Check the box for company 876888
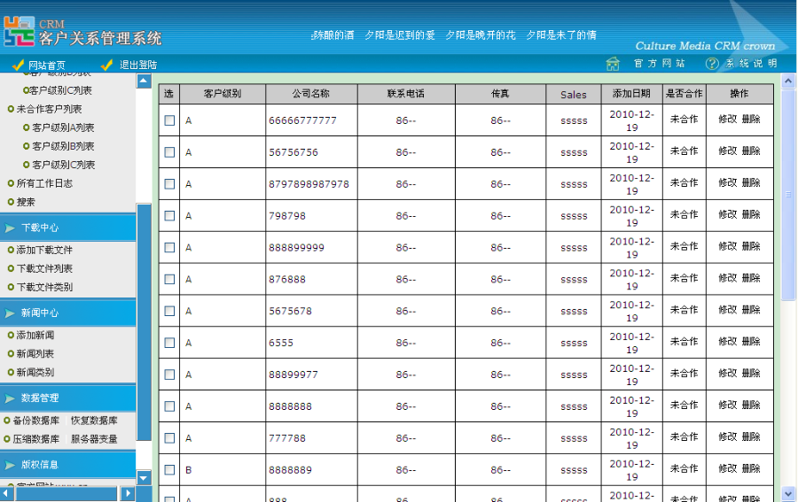 click(169, 280)
